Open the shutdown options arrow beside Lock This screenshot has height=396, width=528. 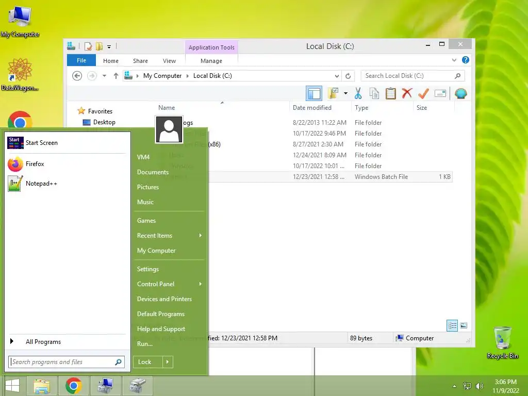pyautogui.click(x=168, y=362)
